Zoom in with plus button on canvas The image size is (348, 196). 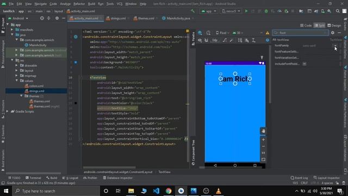pyautogui.click(x=263, y=140)
